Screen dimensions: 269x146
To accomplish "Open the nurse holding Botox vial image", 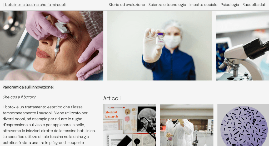I will click(160, 46).
